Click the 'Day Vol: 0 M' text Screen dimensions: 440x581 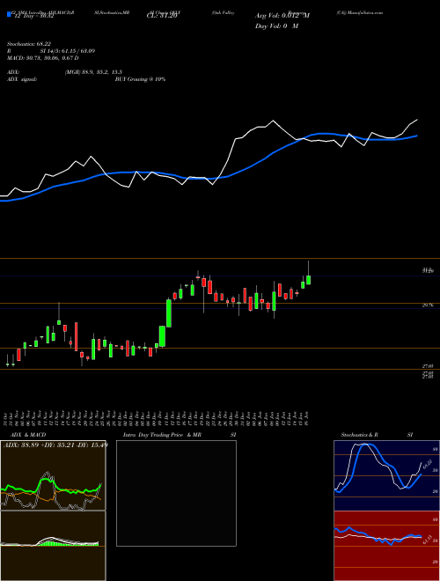pyautogui.click(x=276, y=26)
